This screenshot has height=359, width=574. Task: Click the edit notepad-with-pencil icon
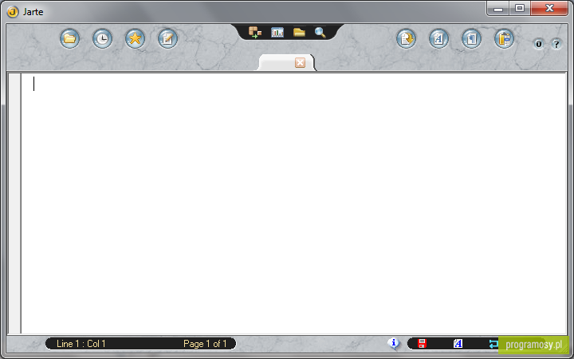click(x=167, y=38)
